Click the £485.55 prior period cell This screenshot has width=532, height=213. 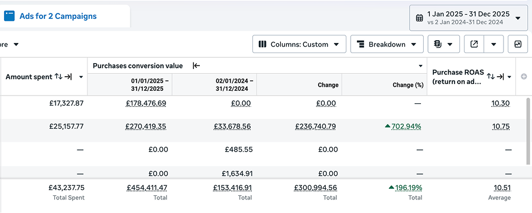(239, 149)
